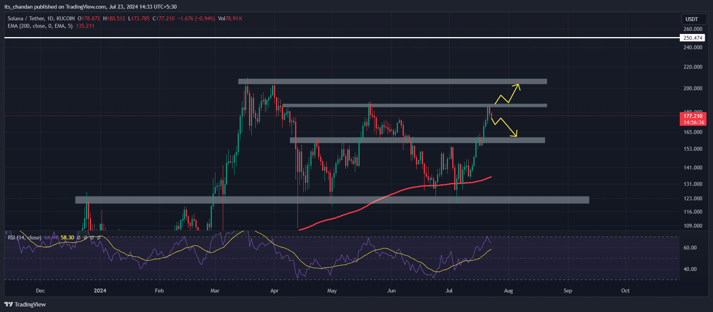Click the open price O178.872

(x=89, y=18)
